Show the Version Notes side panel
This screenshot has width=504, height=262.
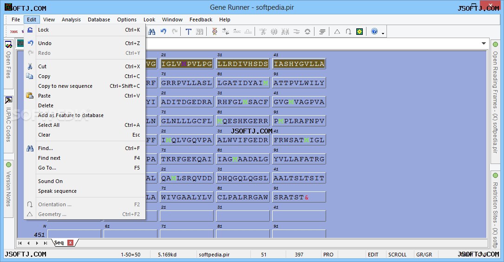[x=8, y=189]
